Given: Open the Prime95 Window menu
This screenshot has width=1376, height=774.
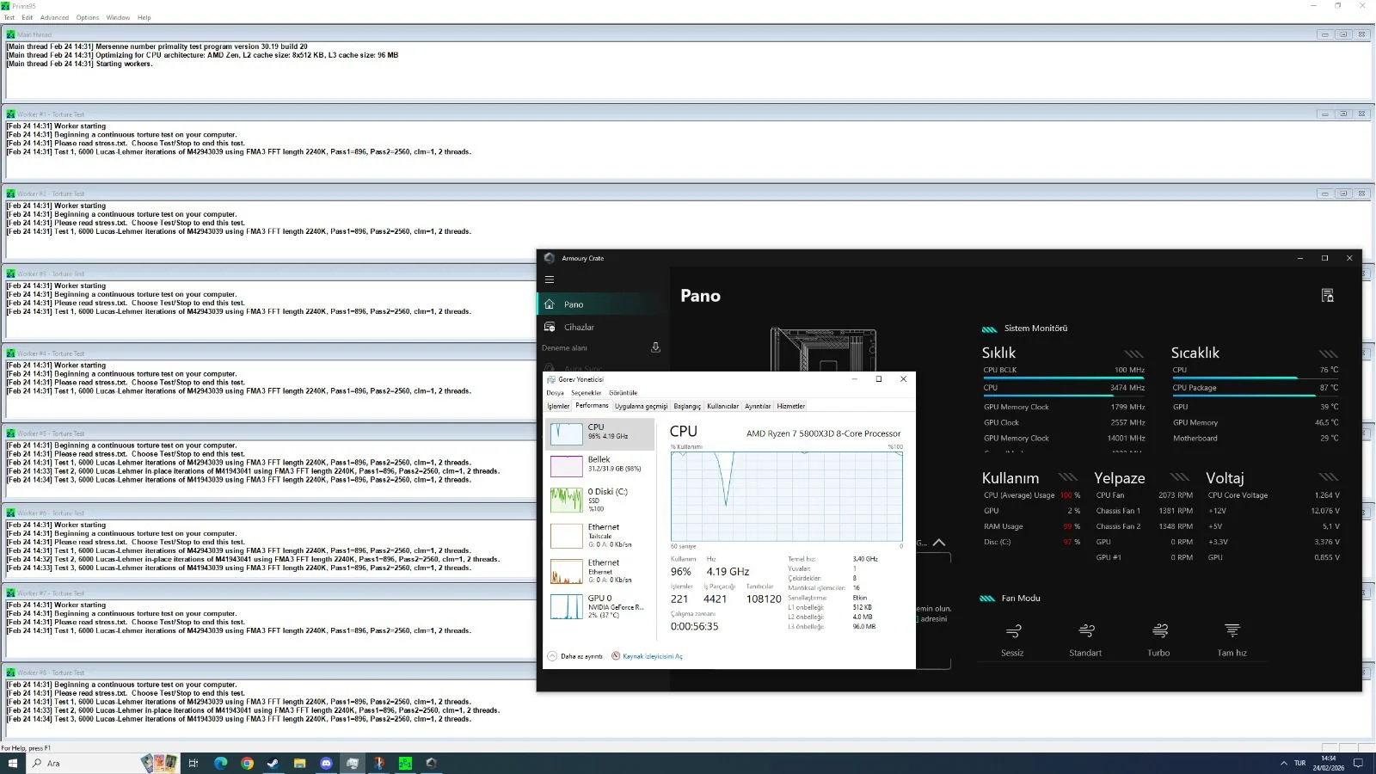Looking at the screenshot, I should (118, 17).
